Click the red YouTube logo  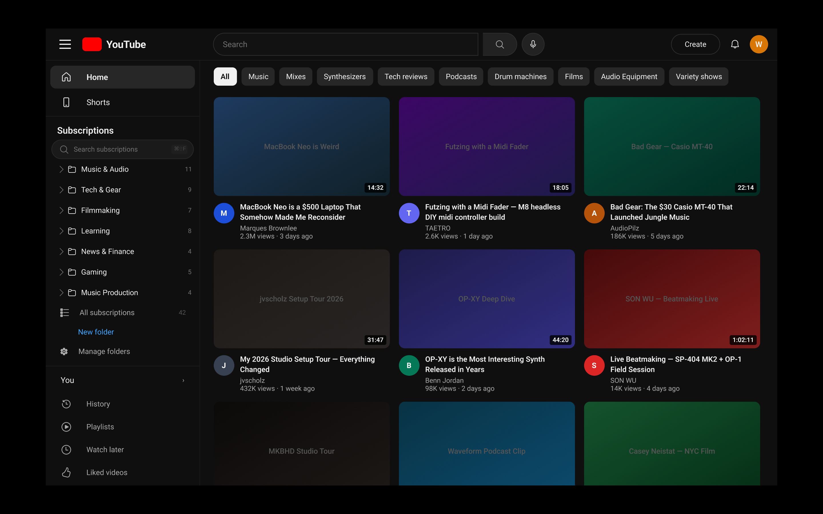click(x=92, y=44)
